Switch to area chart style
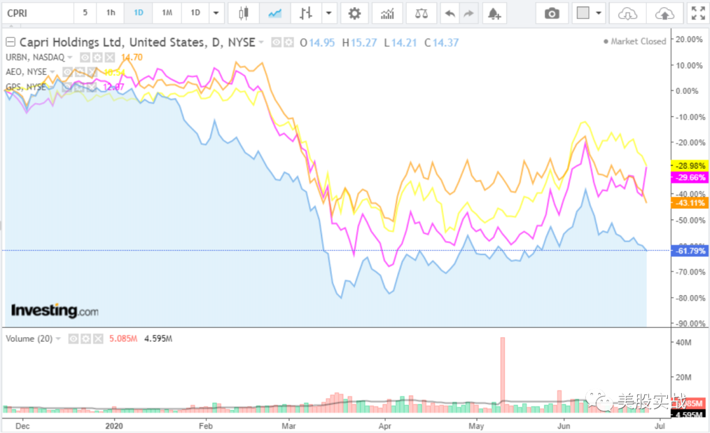The width and height of the screenshot is (710, 433). point(275,13)
